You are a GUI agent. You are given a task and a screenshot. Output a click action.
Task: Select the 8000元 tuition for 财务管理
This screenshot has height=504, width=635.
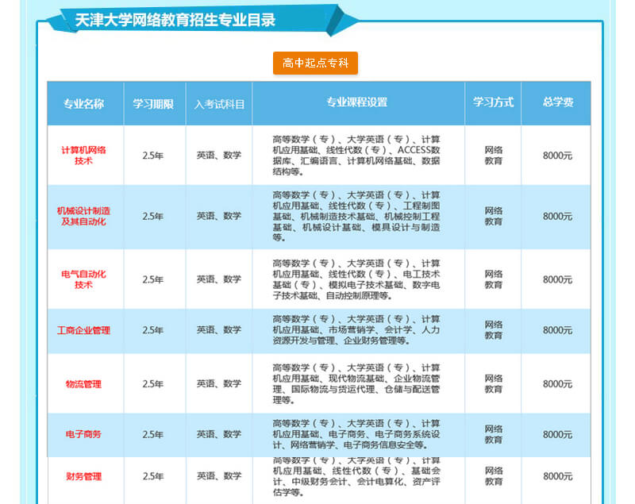558,476
